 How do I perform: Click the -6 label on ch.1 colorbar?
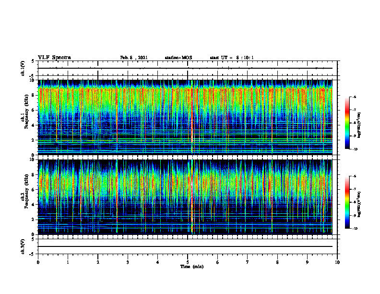[354, 97]
